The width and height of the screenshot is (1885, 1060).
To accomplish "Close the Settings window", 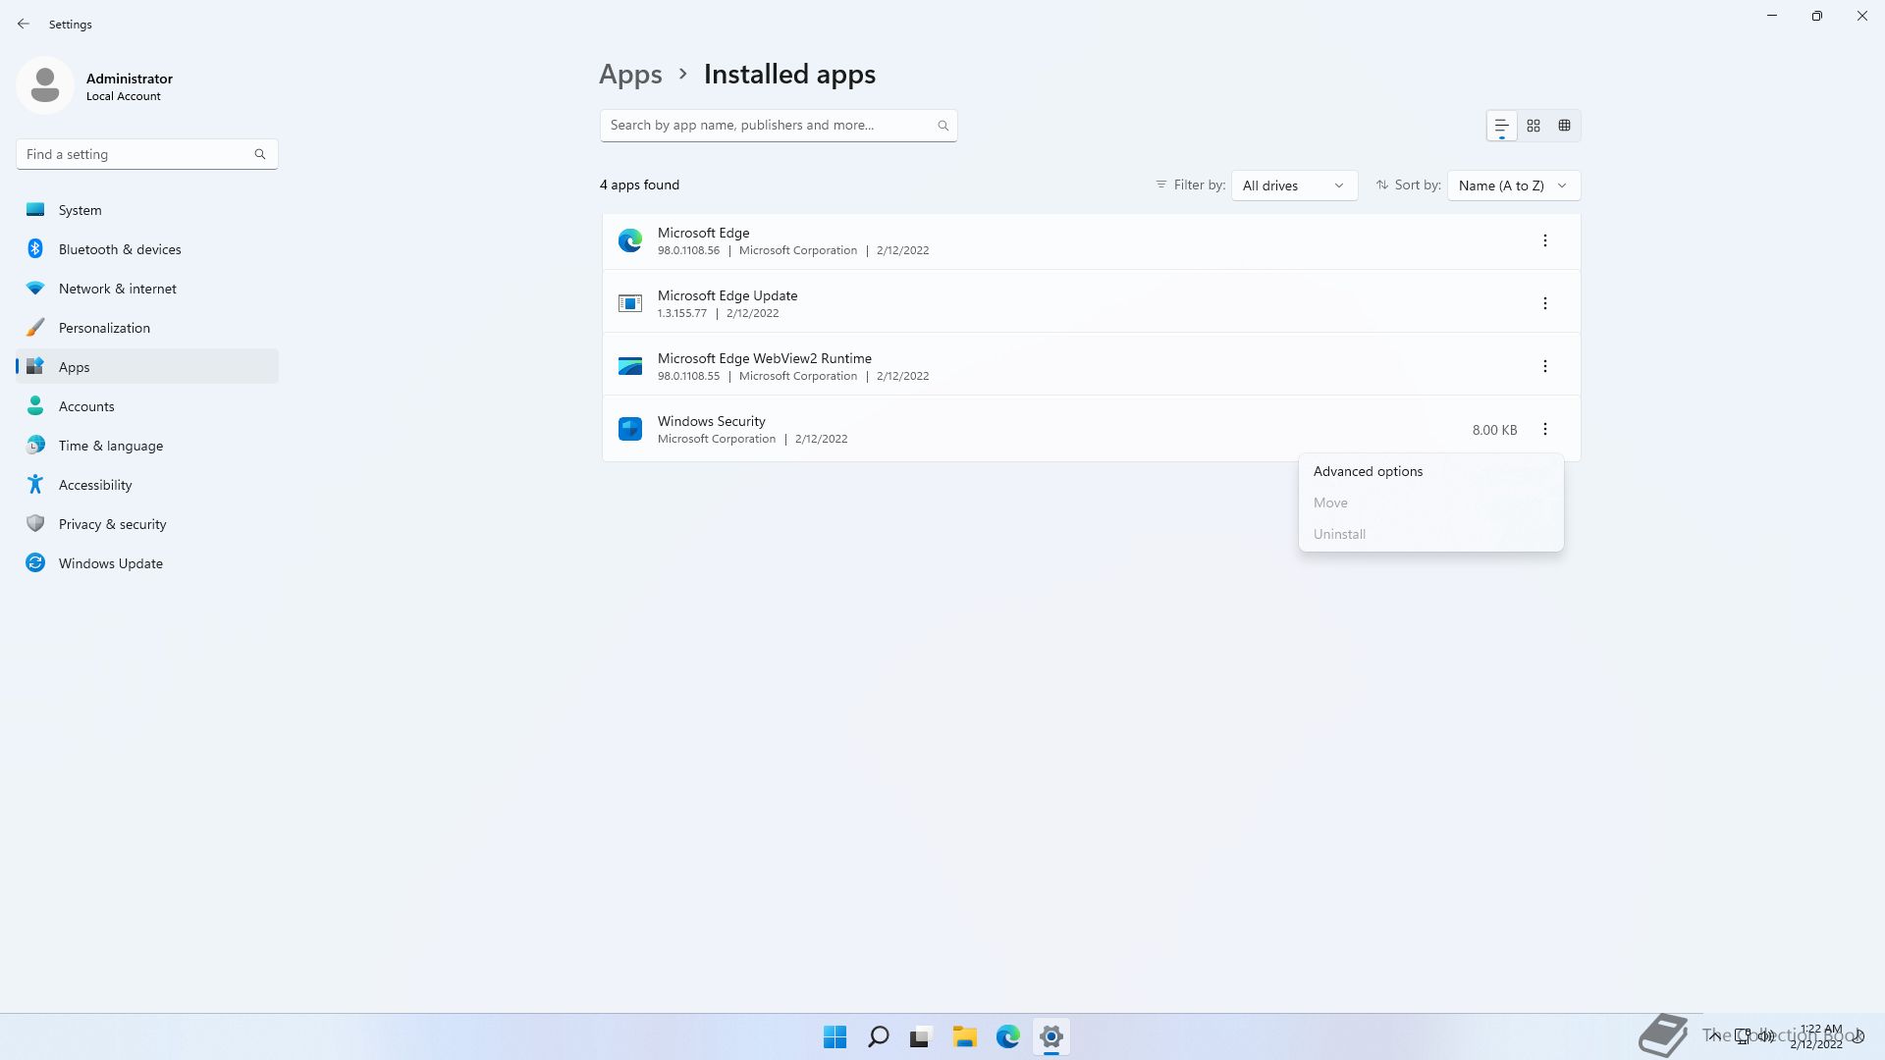I will 1862,16.
